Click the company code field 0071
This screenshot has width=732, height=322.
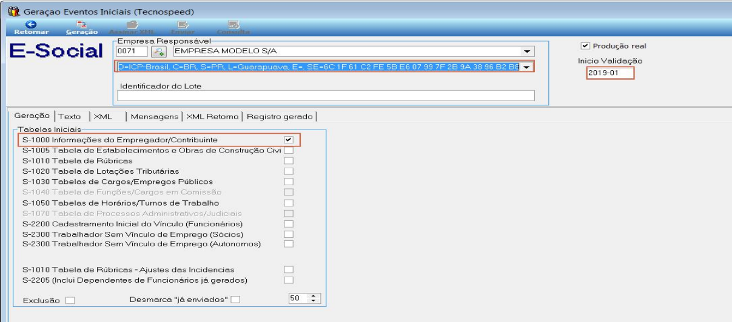pos(132,51)
